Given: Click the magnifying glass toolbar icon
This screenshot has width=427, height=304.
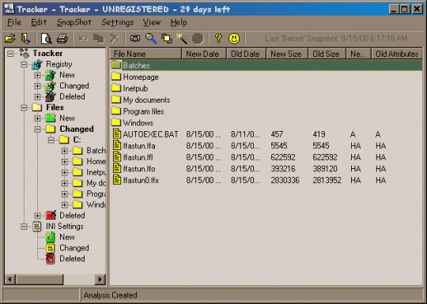Looking at the screenshot, I should (151, 39).
